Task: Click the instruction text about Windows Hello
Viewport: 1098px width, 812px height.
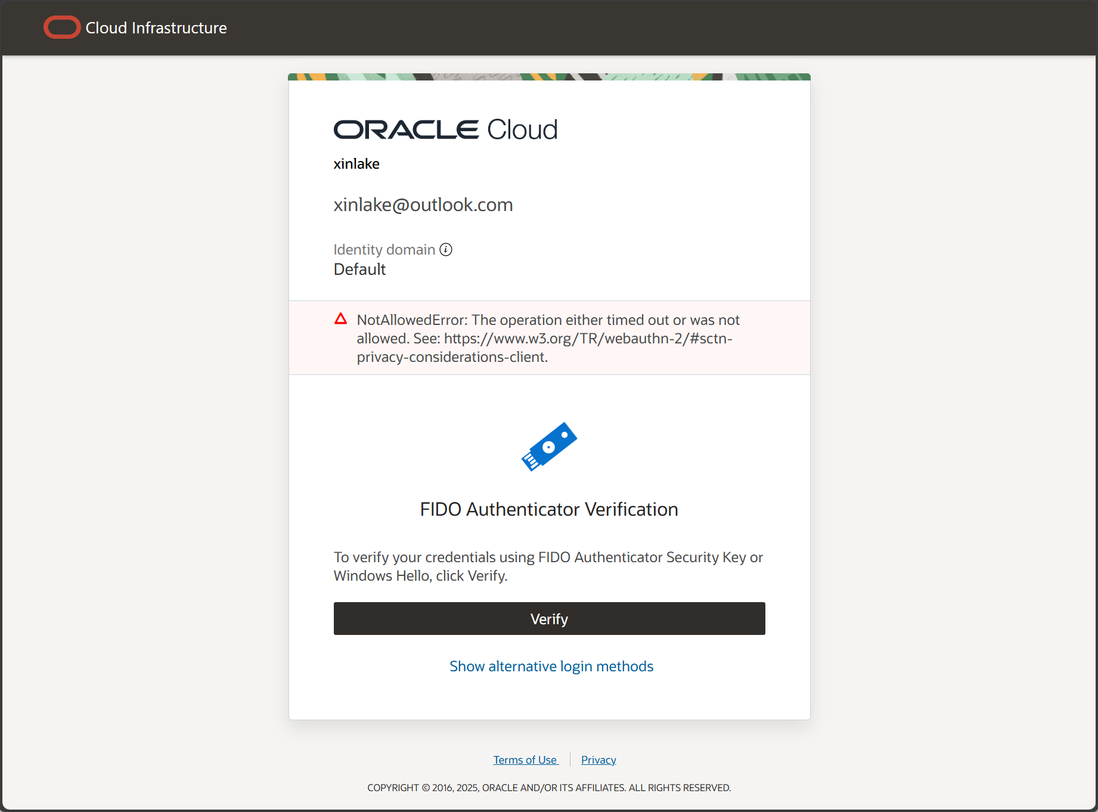Action: (x=548, y=566)
